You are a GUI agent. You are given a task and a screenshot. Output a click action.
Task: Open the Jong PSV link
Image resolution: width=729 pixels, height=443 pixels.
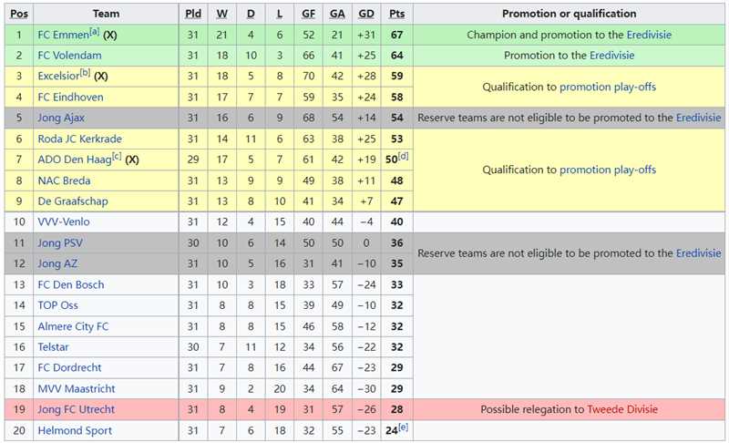coord(60,242)
